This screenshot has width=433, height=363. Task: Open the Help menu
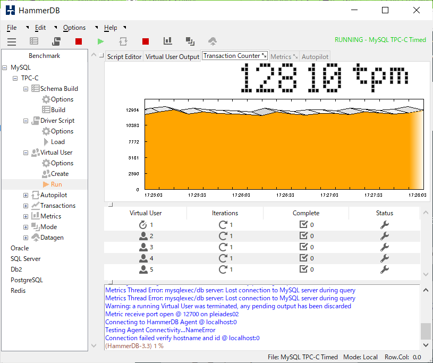111,28
